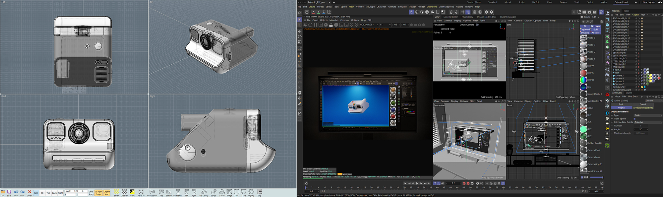Screen dimensions: 663x197
Task: Click the No Layer button
Action: (595, 26)
